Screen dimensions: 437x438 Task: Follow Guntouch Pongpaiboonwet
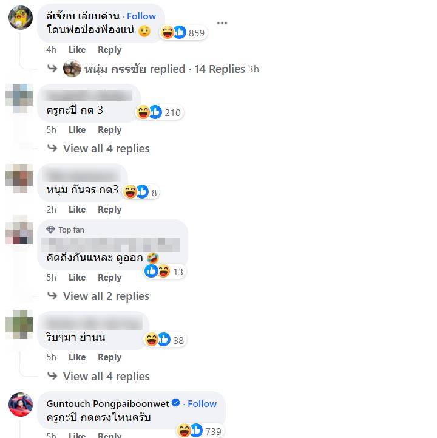[x=202, y=403]
